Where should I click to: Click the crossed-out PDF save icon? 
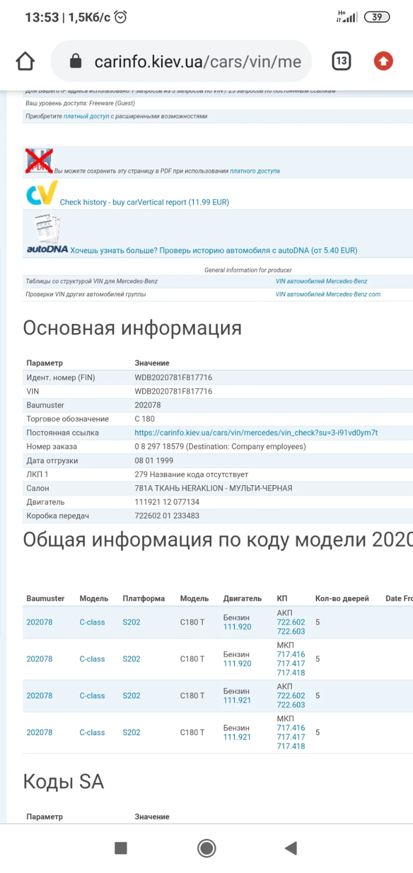point(39,161)
